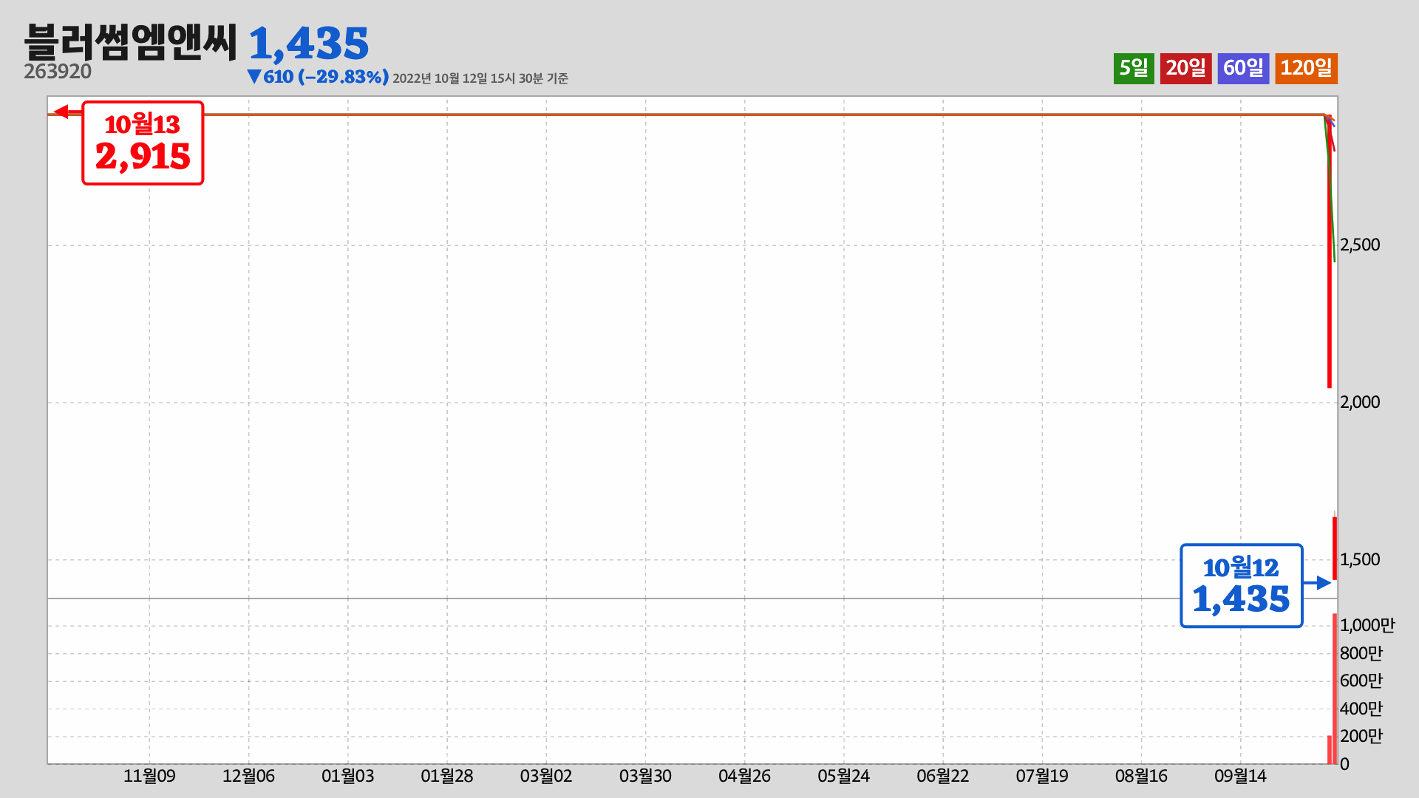Click the 400만 volume axis label
Image resolution: width=1419 pixels, height=798 pixels.
coord(1361,709)
